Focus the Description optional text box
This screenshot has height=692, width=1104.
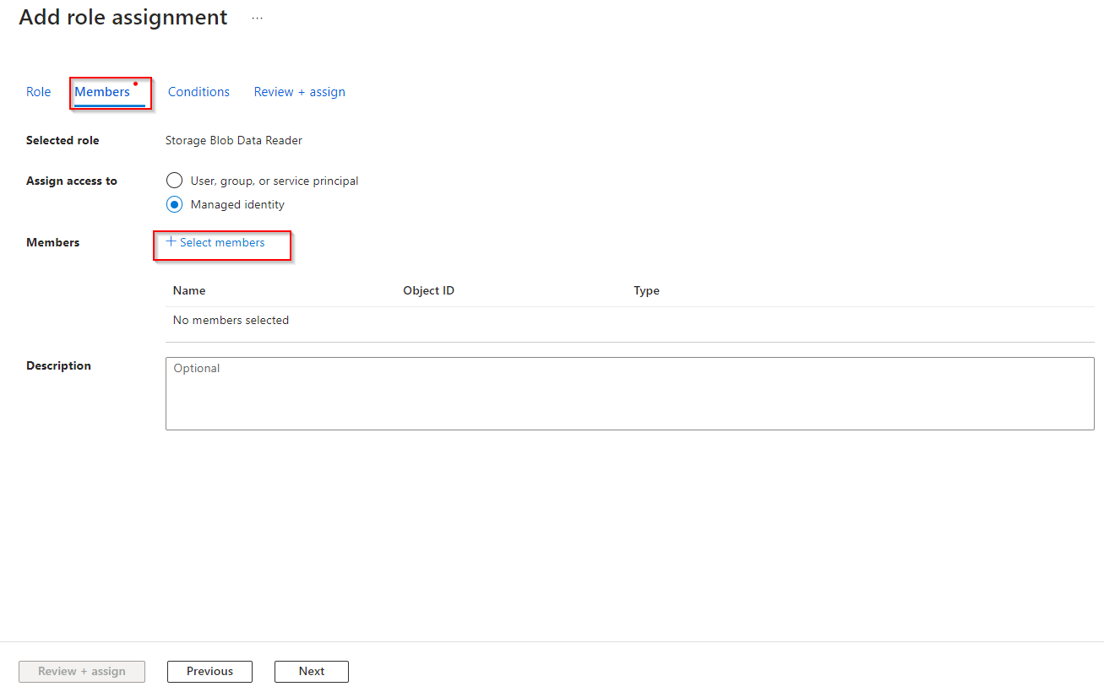(x=629, y=393)
